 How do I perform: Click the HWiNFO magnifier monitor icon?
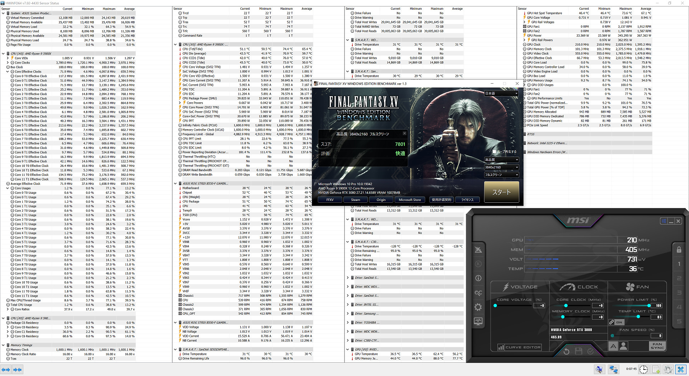pyautogui.click(x=599, y=369)
